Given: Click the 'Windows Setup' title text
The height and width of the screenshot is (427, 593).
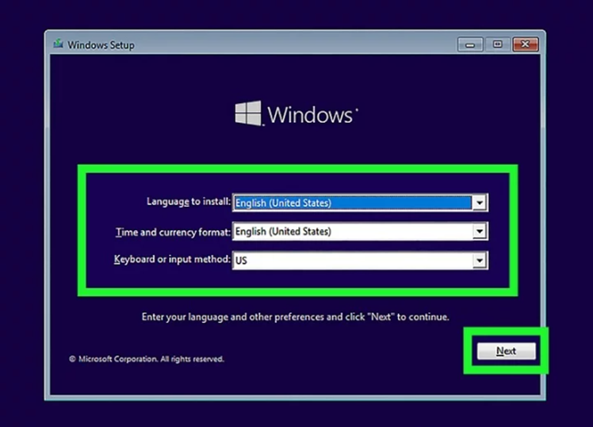Looking at the screenshot, I should pos(101,45).
